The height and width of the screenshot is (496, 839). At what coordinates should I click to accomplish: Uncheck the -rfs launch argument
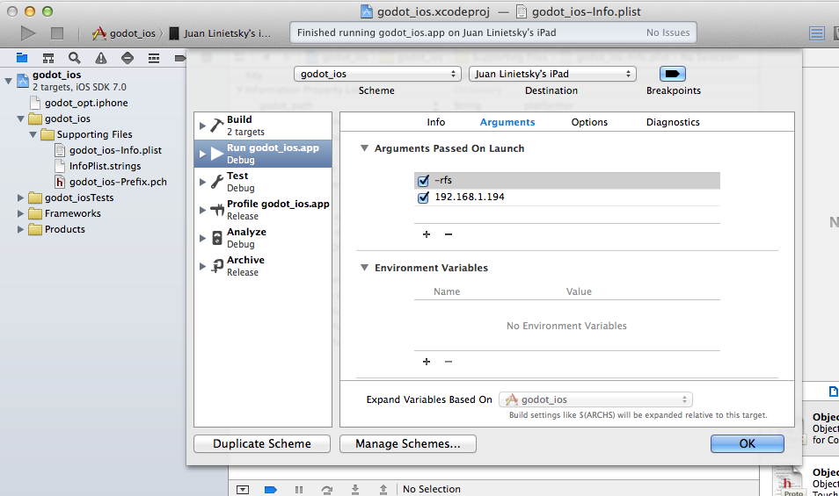click(423, 181)
